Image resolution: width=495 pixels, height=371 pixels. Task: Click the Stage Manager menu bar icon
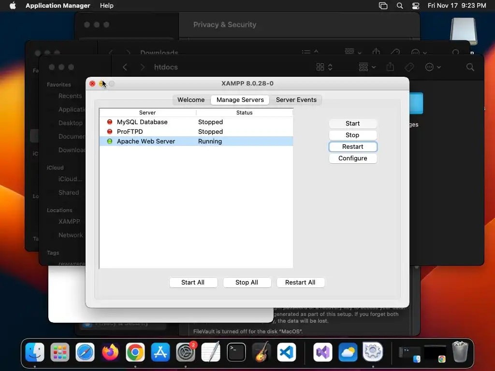point(383,6)
